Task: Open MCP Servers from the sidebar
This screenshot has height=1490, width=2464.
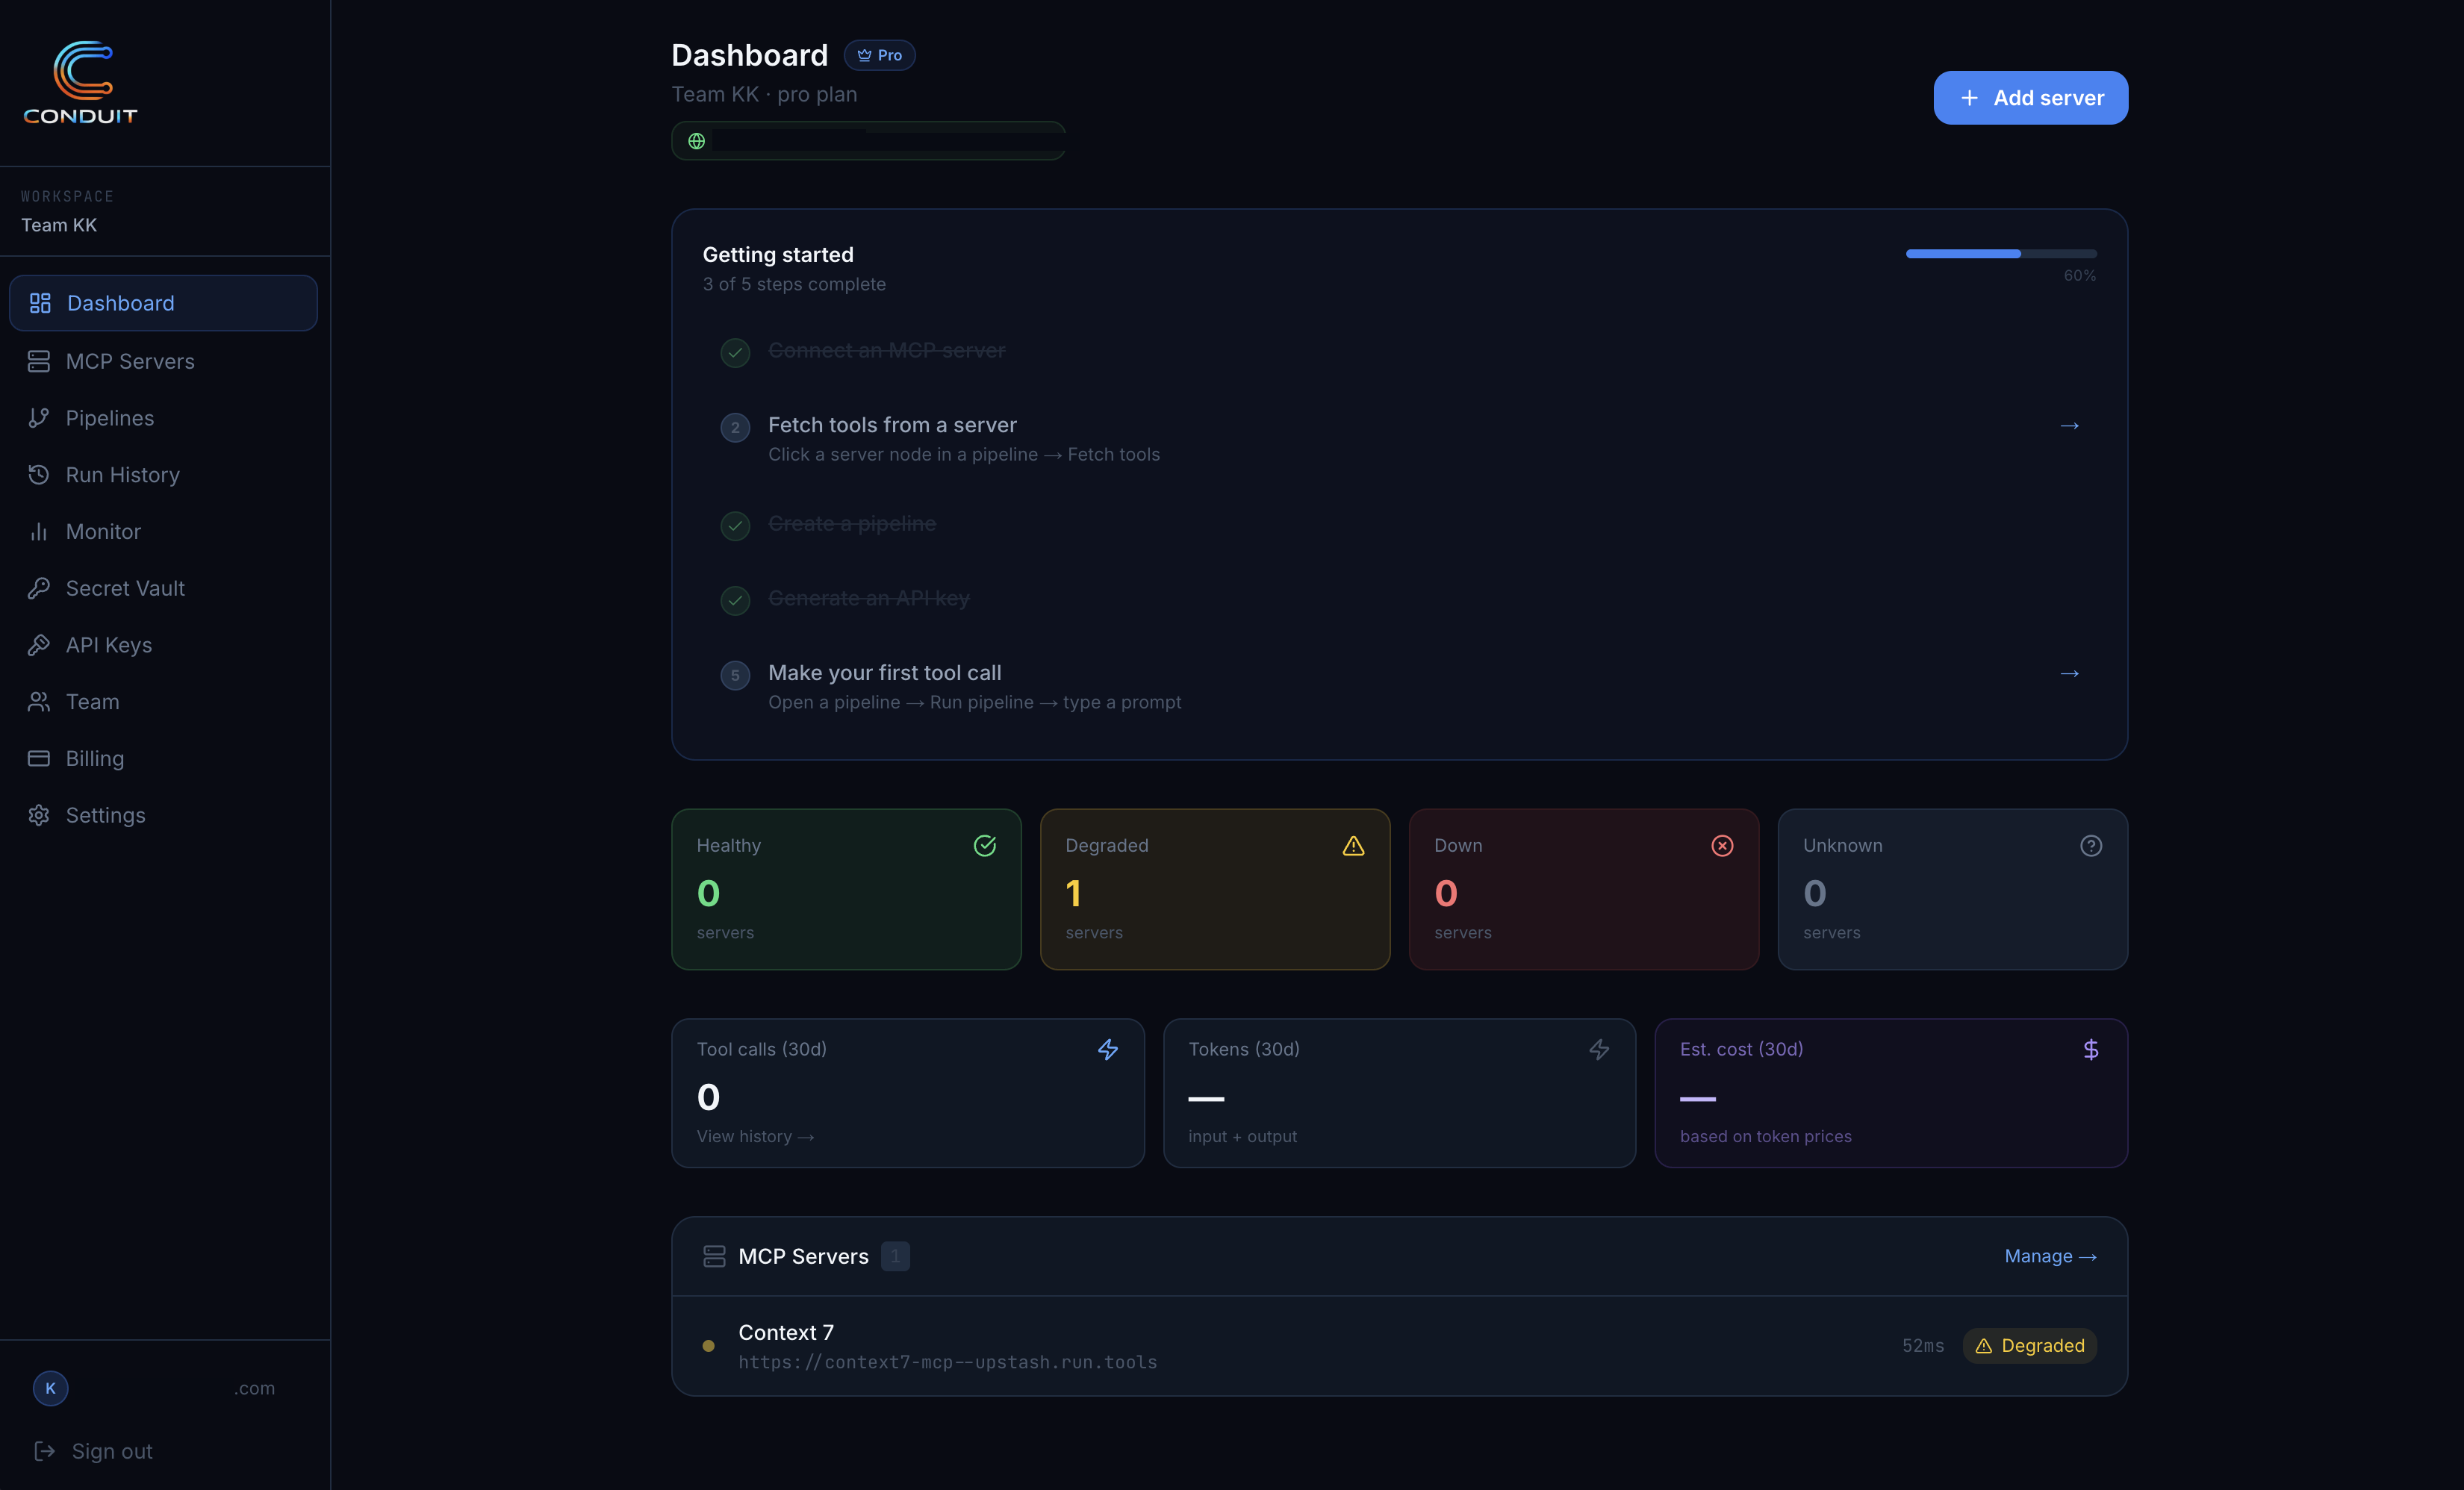Action: (x=130, y=361)
